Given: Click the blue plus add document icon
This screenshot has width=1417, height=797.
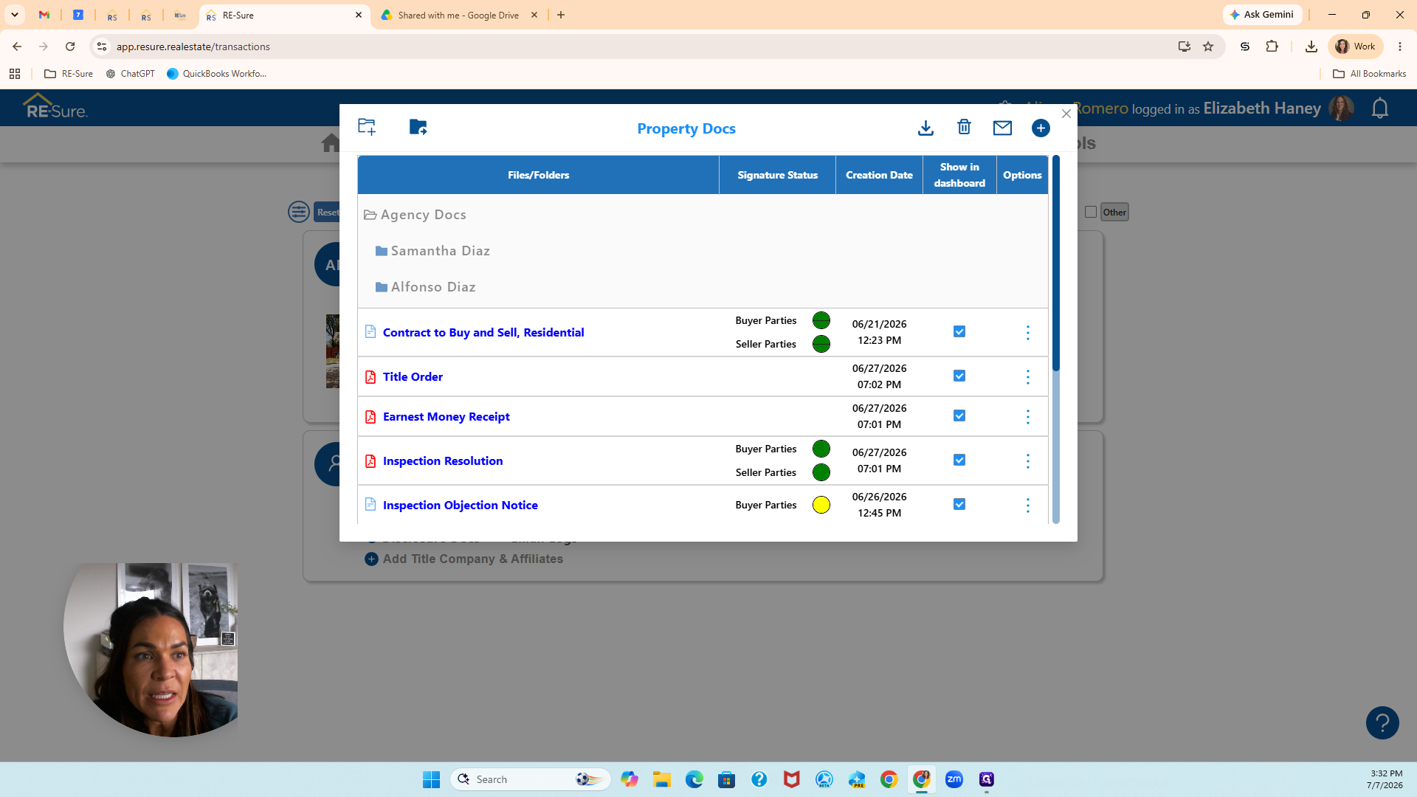Looking at the screenshot, I should pos(1041,128).
